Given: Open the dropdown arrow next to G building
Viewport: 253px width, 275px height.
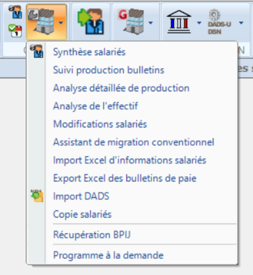Looking at the screenshot, I should click(150, 22).
